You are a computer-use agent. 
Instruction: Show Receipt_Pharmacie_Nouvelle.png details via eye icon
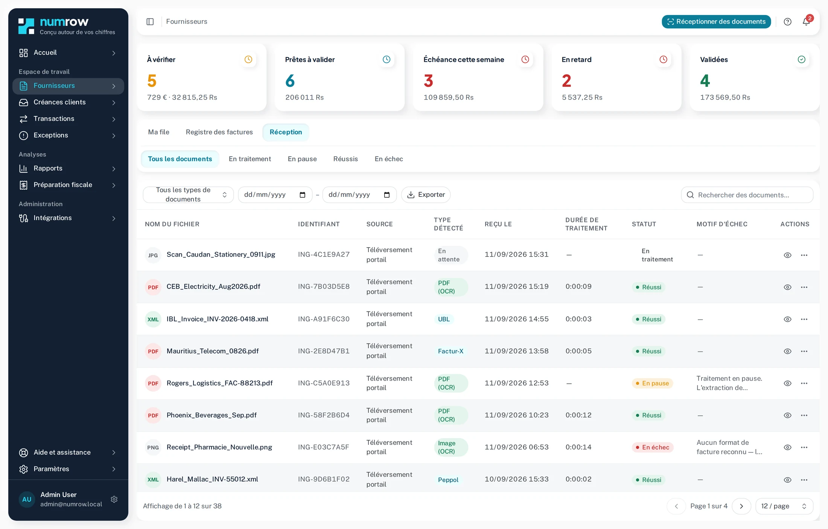(787, 447)
